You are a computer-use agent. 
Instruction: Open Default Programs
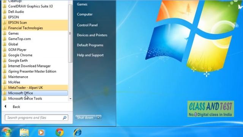pyautogui.click(x=90, y=45)
